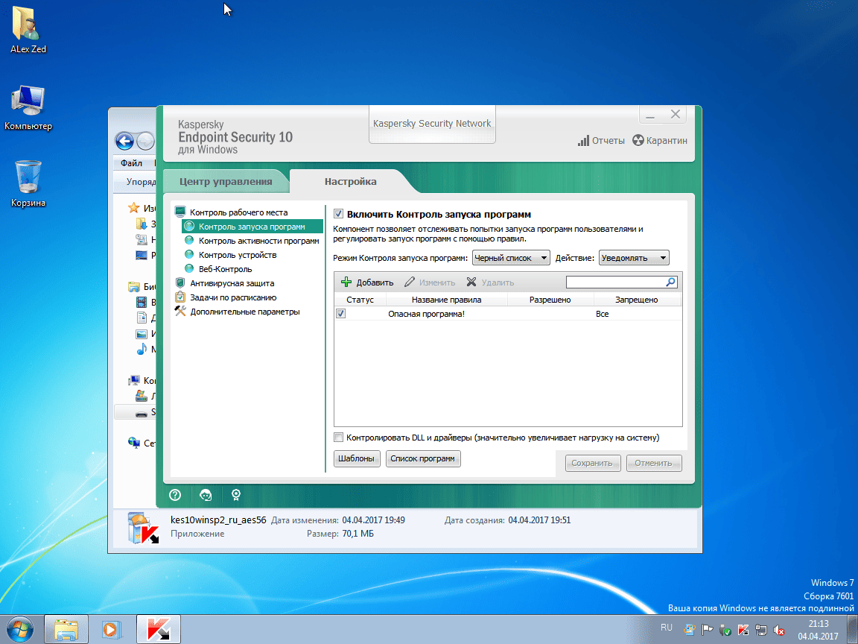This screenshot has width=858, height=644.
Task: Go back in the Explorer window
Action: [x=124, y=142]
